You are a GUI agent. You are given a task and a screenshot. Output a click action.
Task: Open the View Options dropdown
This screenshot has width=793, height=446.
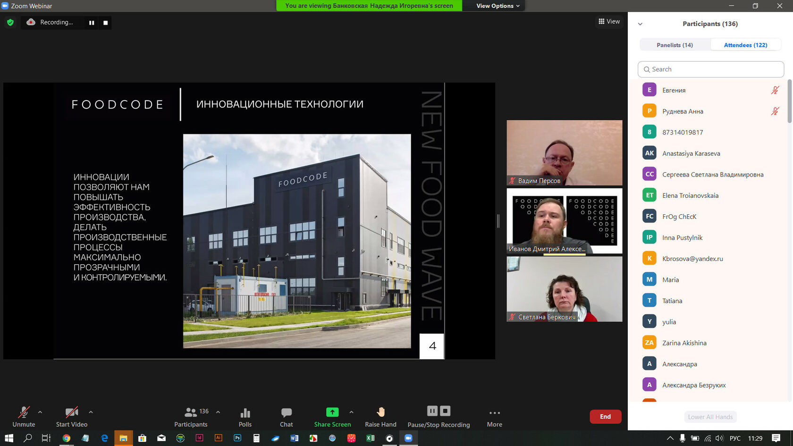[498, 6]
